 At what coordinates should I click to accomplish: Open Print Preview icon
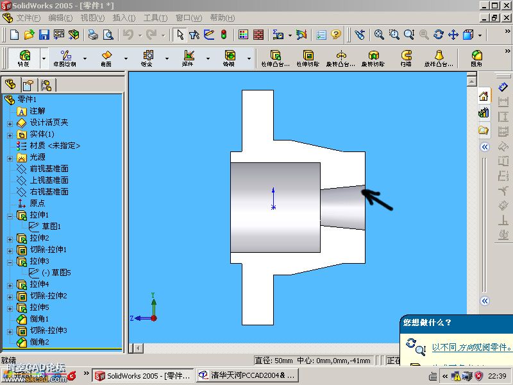(x=108, y=35)
